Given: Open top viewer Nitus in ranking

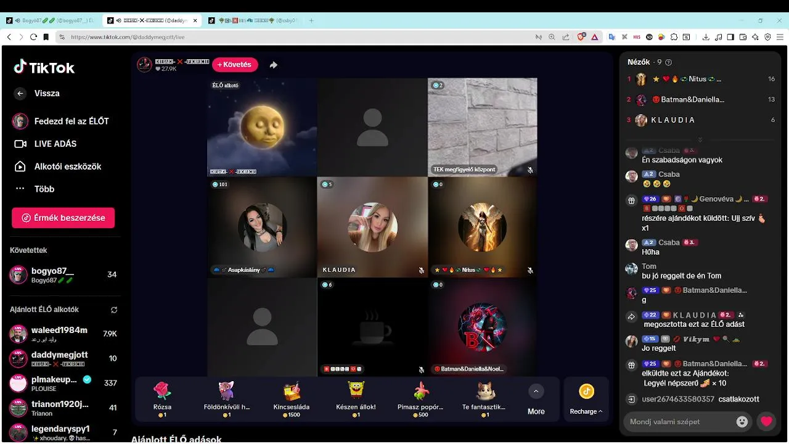Looking at the screenshot, I should tap(701, 79).
